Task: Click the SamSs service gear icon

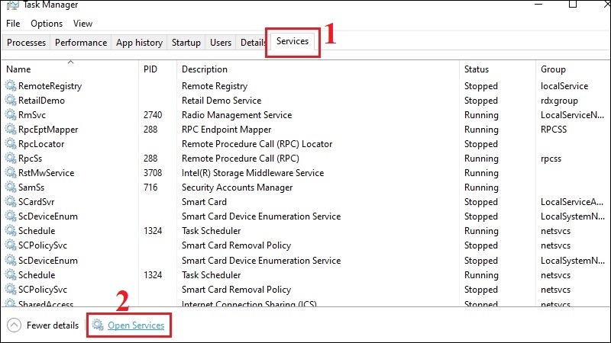Action: click(11, 187)
